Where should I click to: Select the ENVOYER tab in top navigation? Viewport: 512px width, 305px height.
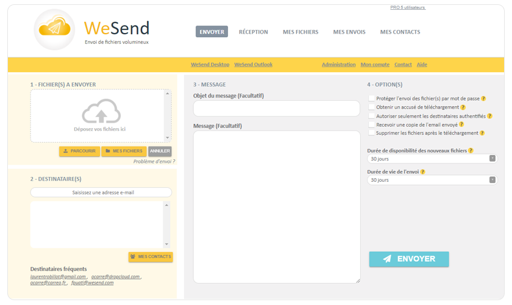(212, 32)
